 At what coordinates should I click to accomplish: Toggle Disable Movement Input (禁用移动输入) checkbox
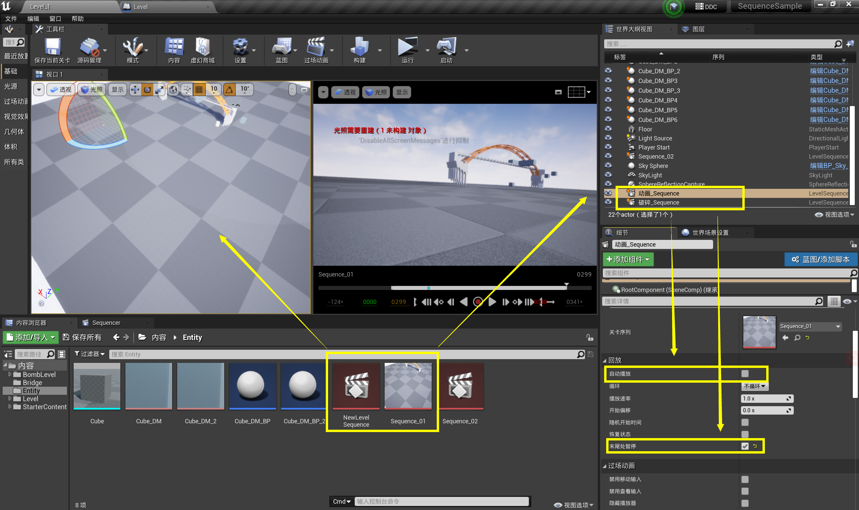click(745, 479)
